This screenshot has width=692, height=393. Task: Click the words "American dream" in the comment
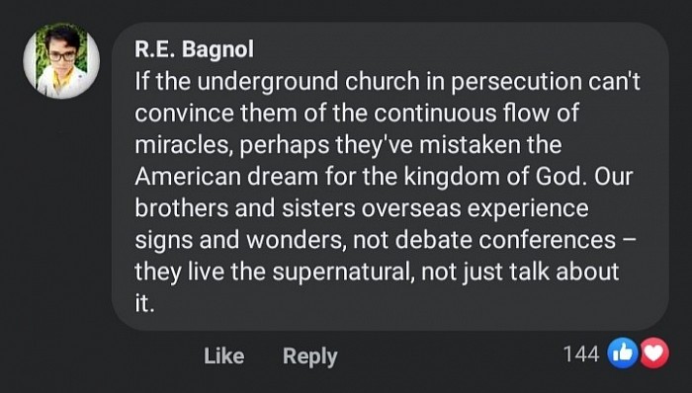[226, 177]
